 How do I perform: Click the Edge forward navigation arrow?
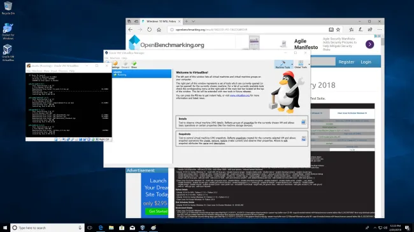pos(140,29)
